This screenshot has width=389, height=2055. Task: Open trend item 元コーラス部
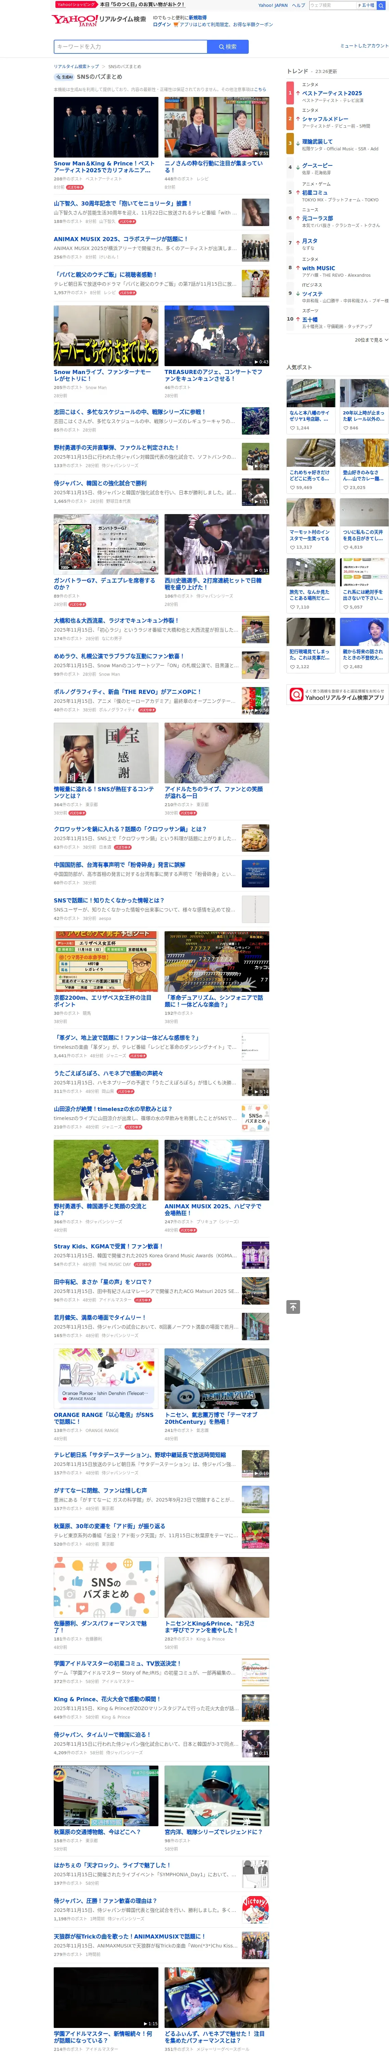pos(317,218)
